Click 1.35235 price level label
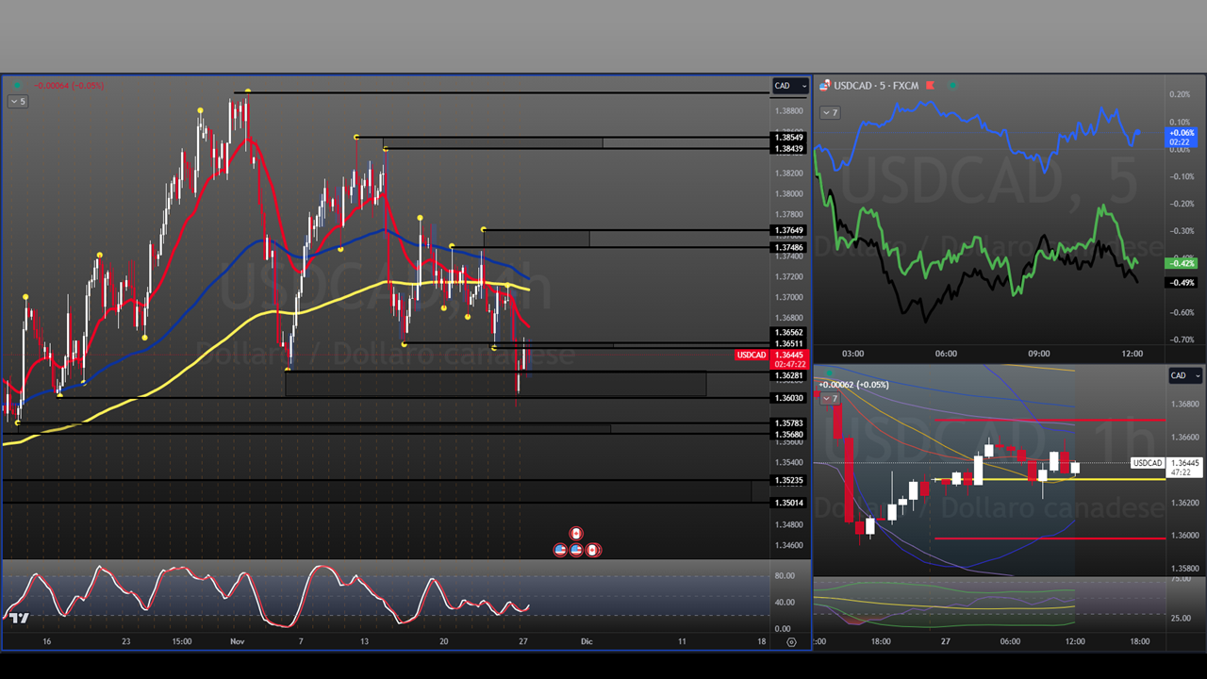This screenshot has width=1207, height=679. (x=788, y=480)
